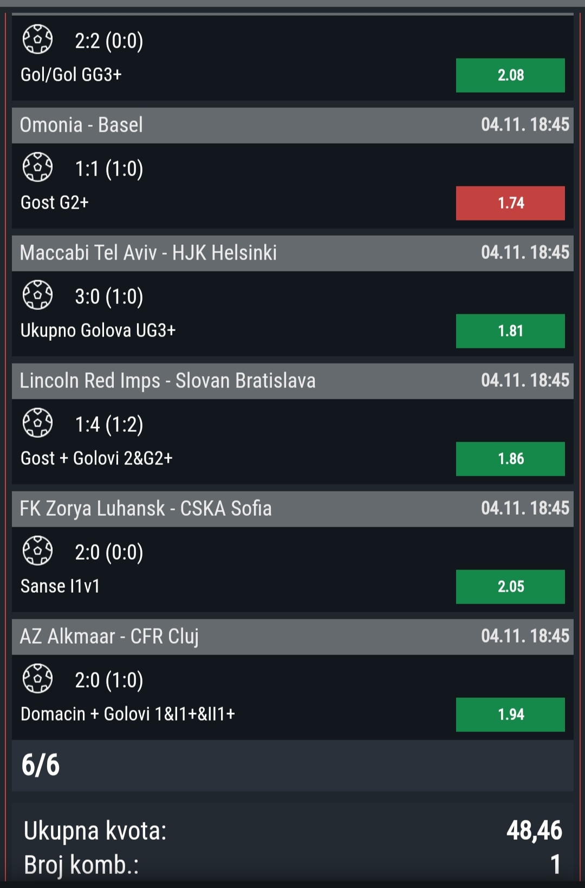Click soccer ball icon under Lincoln Red Imps match

[37, 423]
